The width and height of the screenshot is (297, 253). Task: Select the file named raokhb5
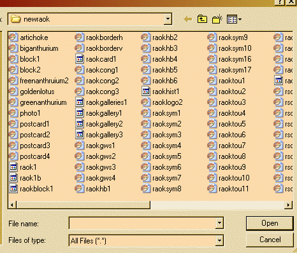165,70
